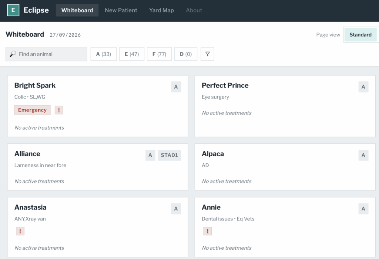
Task: Open the filter funnel icon
Action: tap(207, 54)
